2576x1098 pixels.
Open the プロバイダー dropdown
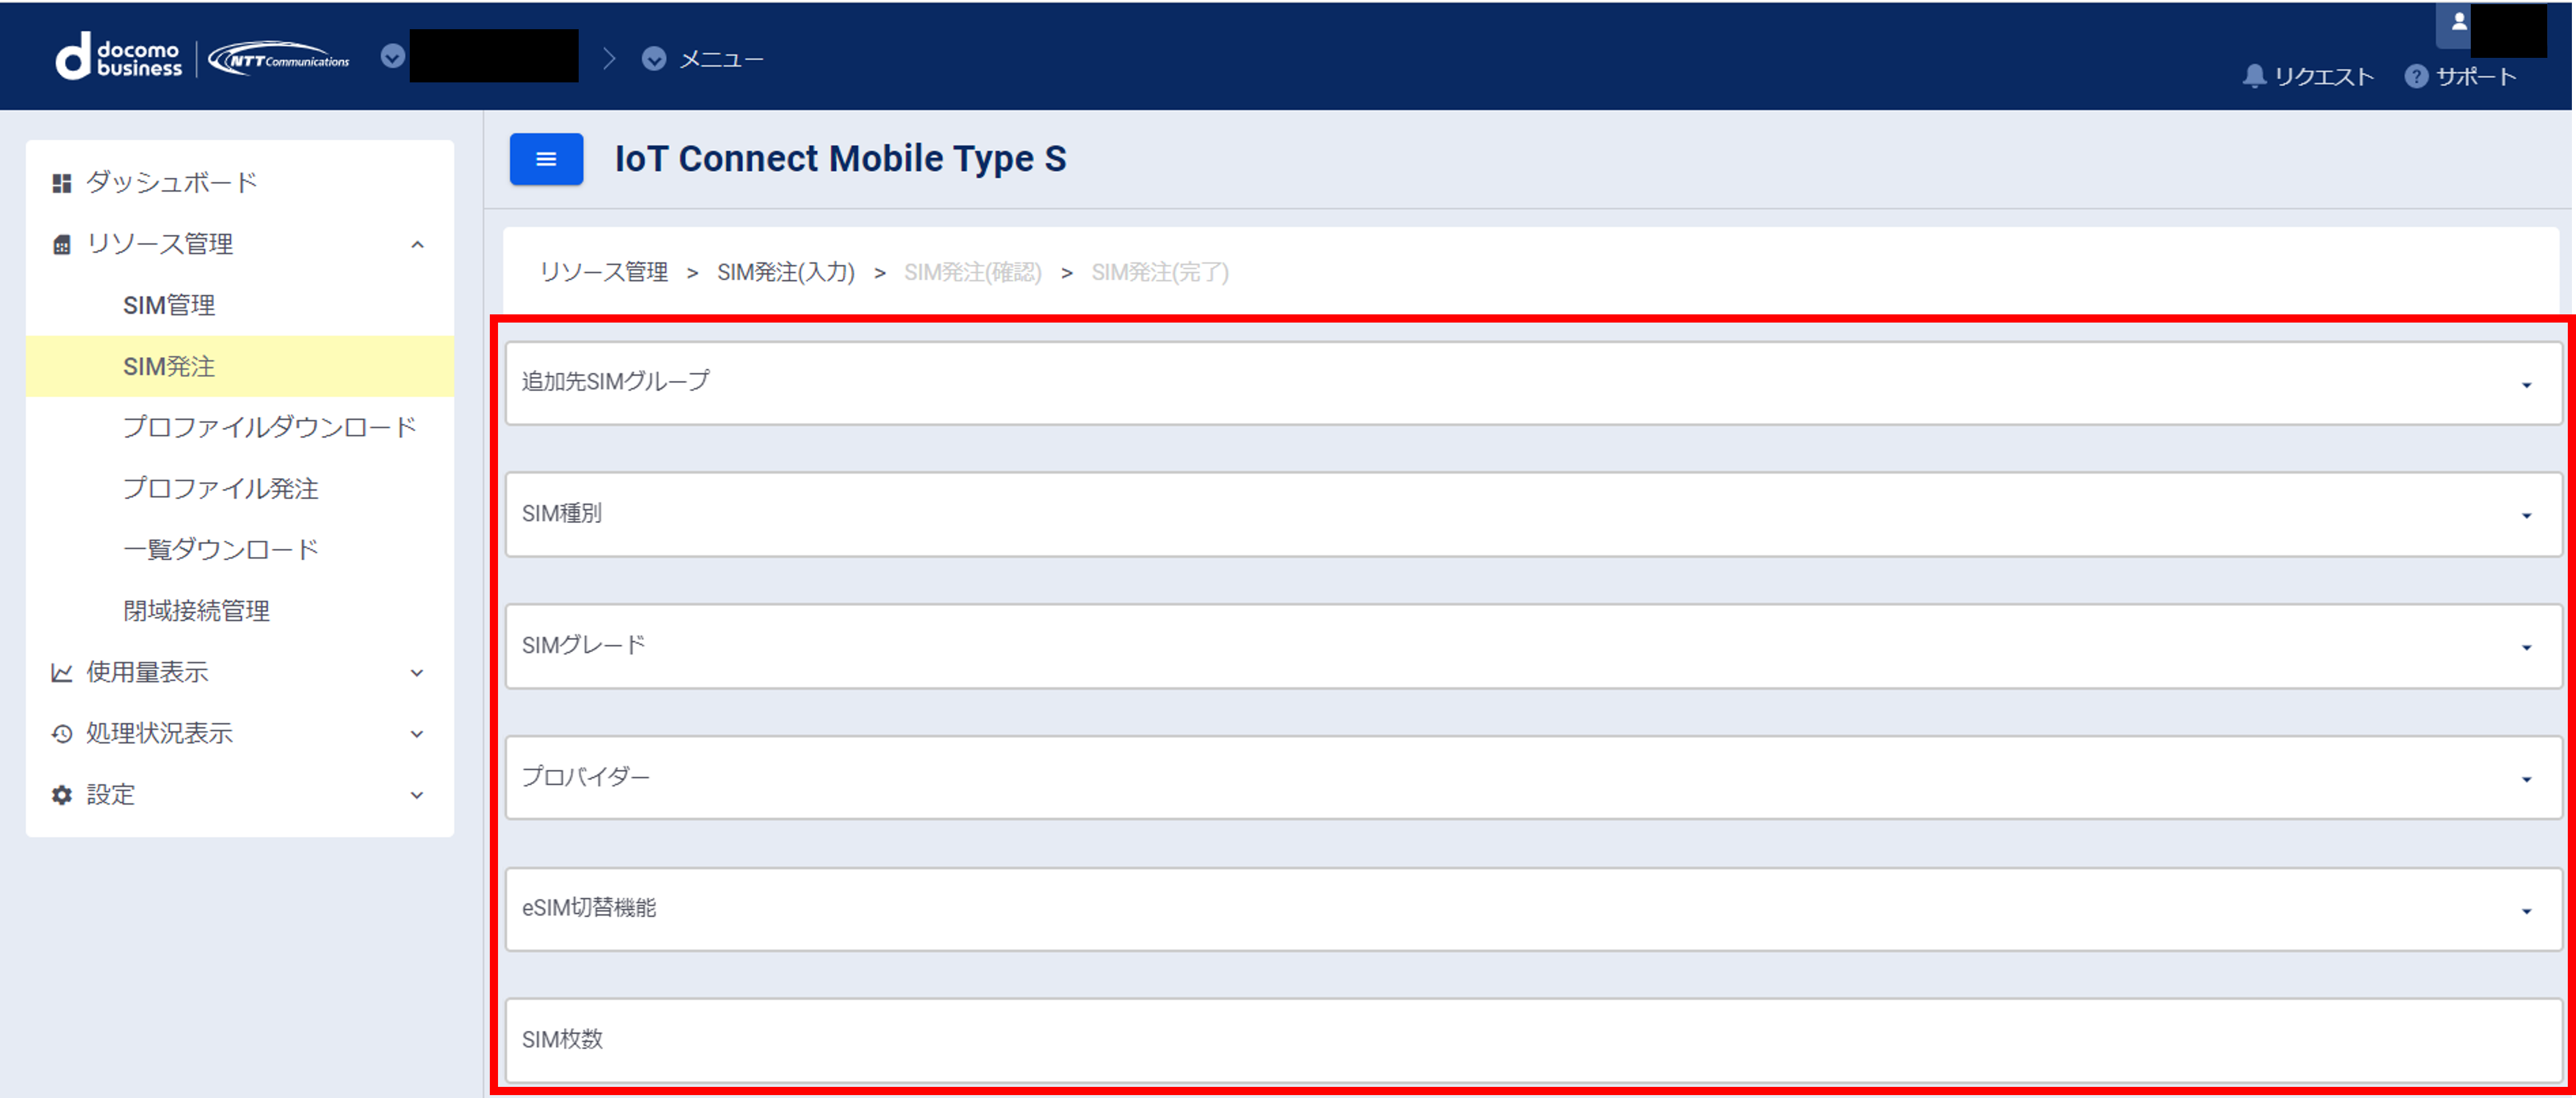(1533, 778)
